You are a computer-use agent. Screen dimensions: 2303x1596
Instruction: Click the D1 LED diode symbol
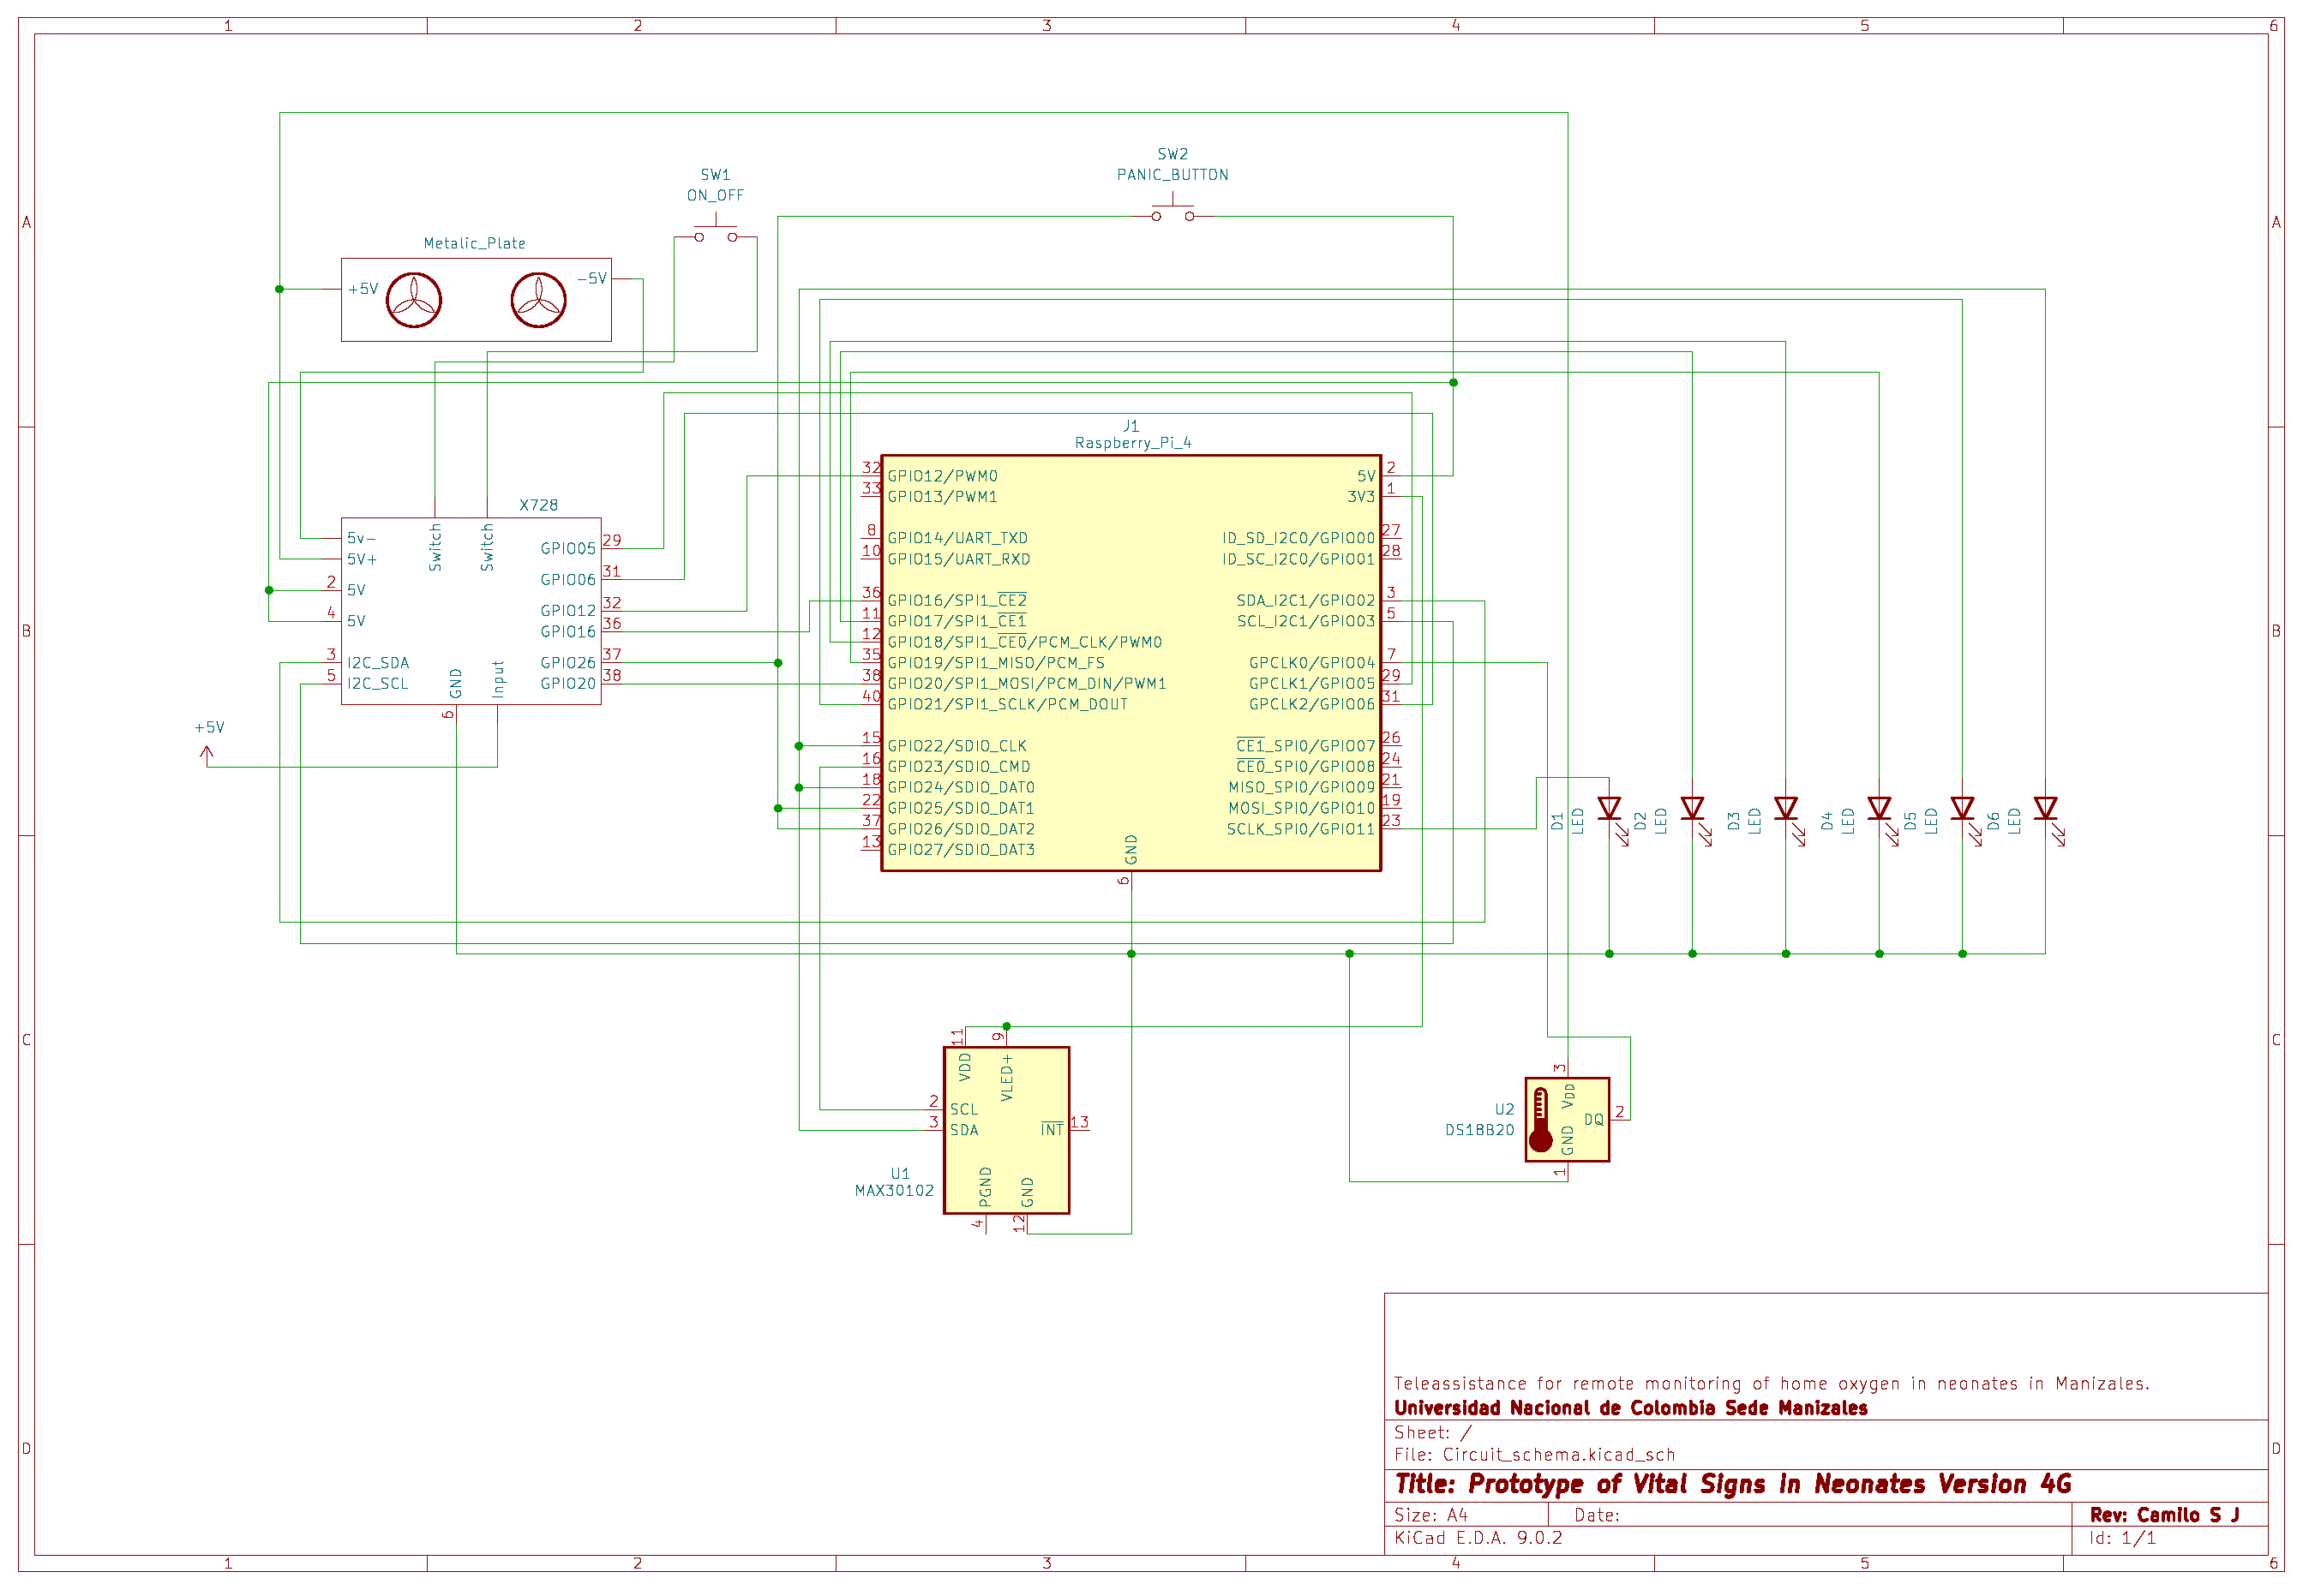tap(1609, 808)
